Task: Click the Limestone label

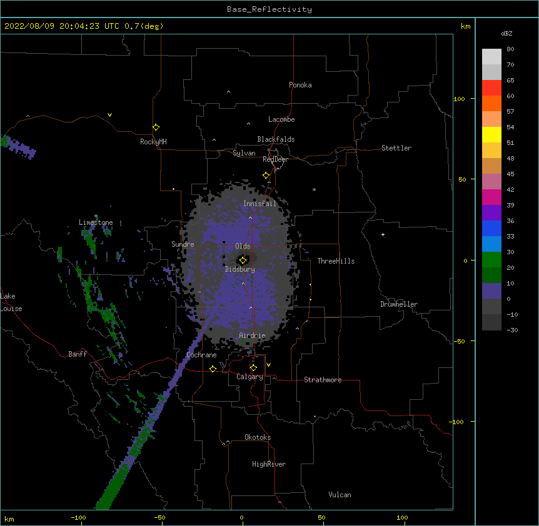Action: pos(96,222)
